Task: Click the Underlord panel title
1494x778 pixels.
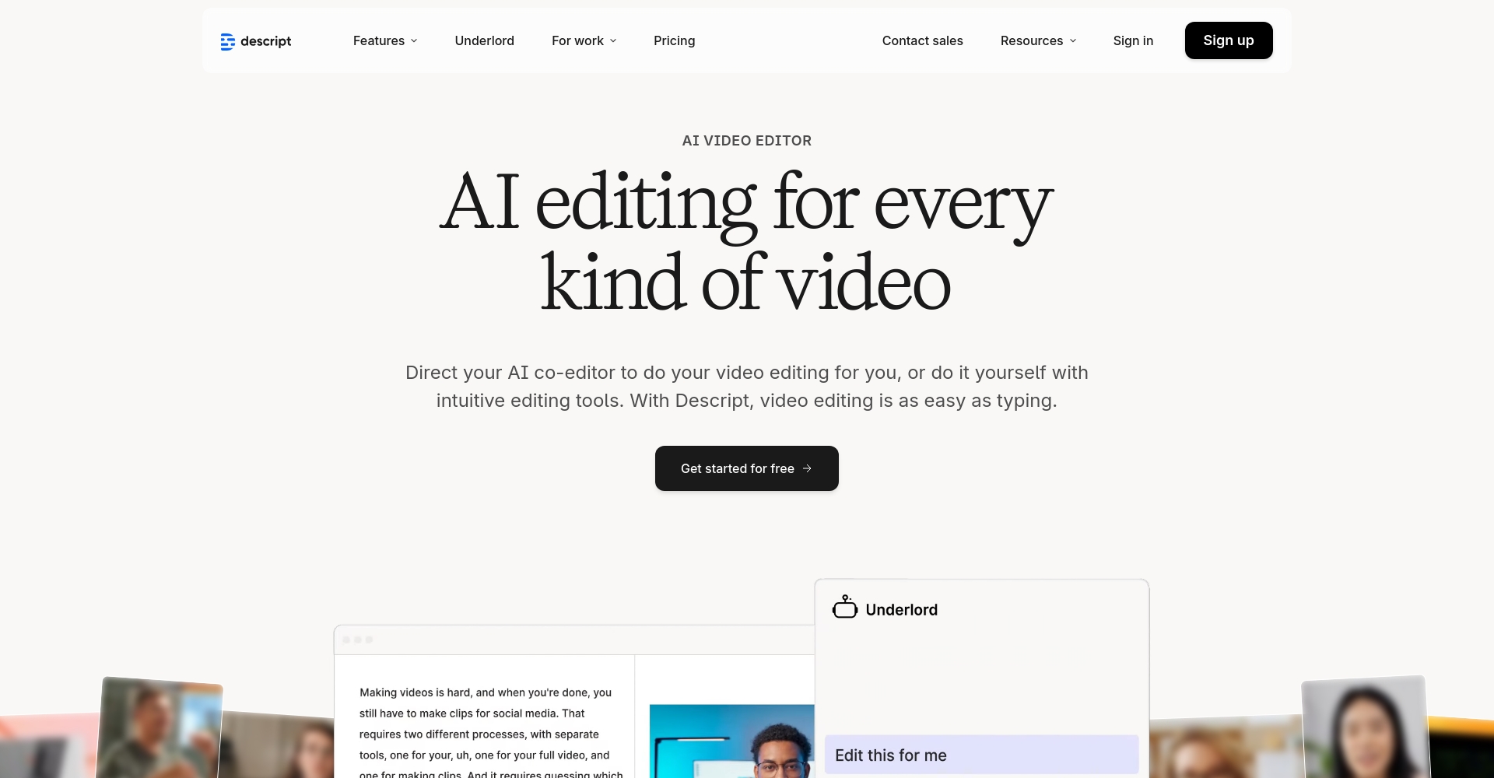Action: click(901, 610)
